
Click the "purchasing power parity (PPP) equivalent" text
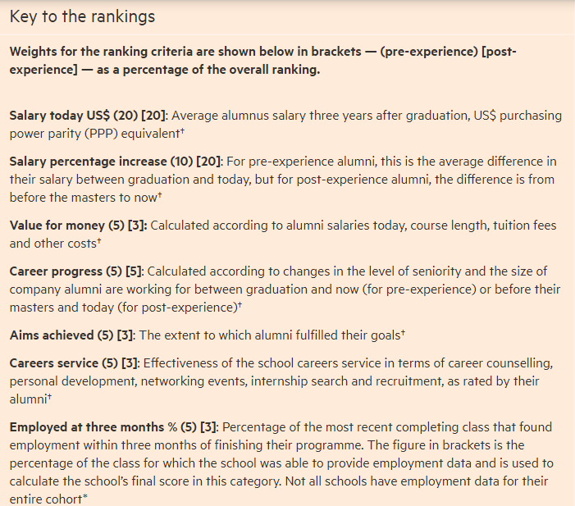(285, 125)
